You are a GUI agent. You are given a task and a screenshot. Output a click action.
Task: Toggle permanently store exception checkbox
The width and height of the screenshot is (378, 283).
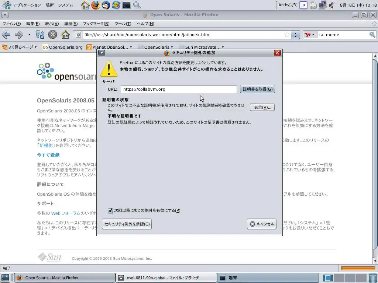tap(110, 210)
